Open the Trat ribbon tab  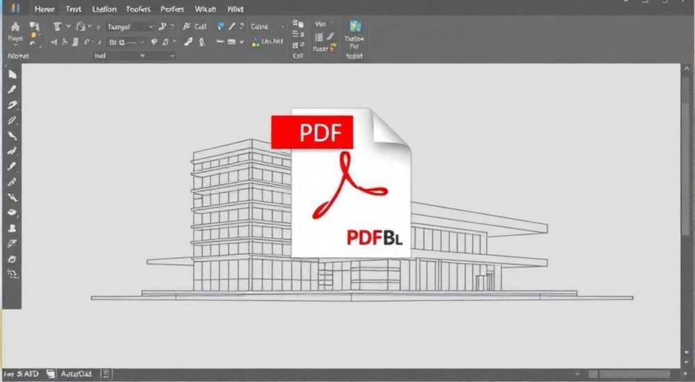click(x=74, y=9)
